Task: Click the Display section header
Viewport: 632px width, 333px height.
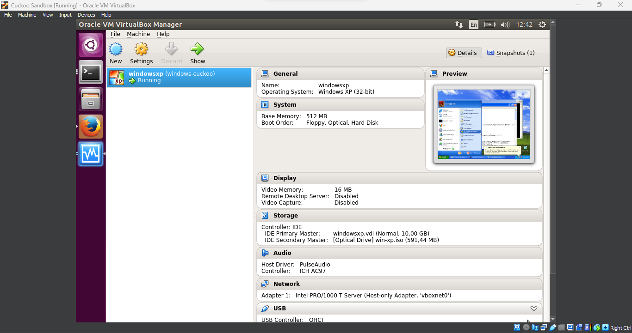Action: [x=399, y=178]
